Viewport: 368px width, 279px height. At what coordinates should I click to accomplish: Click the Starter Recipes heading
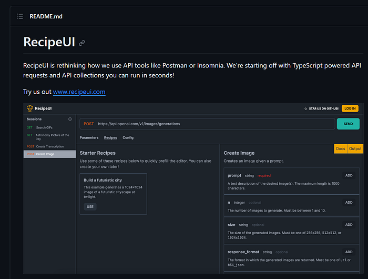[x=98, y=153]
